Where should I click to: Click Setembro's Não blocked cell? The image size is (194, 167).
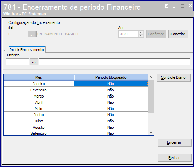[x=111, y=133]
